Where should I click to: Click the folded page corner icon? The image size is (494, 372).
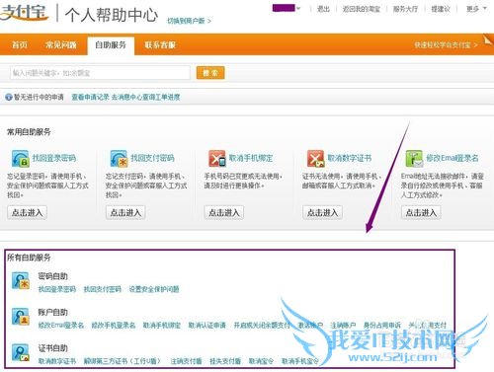pos(488,40)
